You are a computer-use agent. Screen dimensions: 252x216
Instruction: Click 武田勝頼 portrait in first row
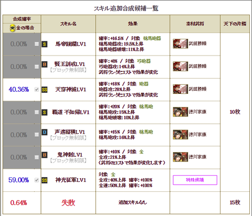click(x=181, y=44)
